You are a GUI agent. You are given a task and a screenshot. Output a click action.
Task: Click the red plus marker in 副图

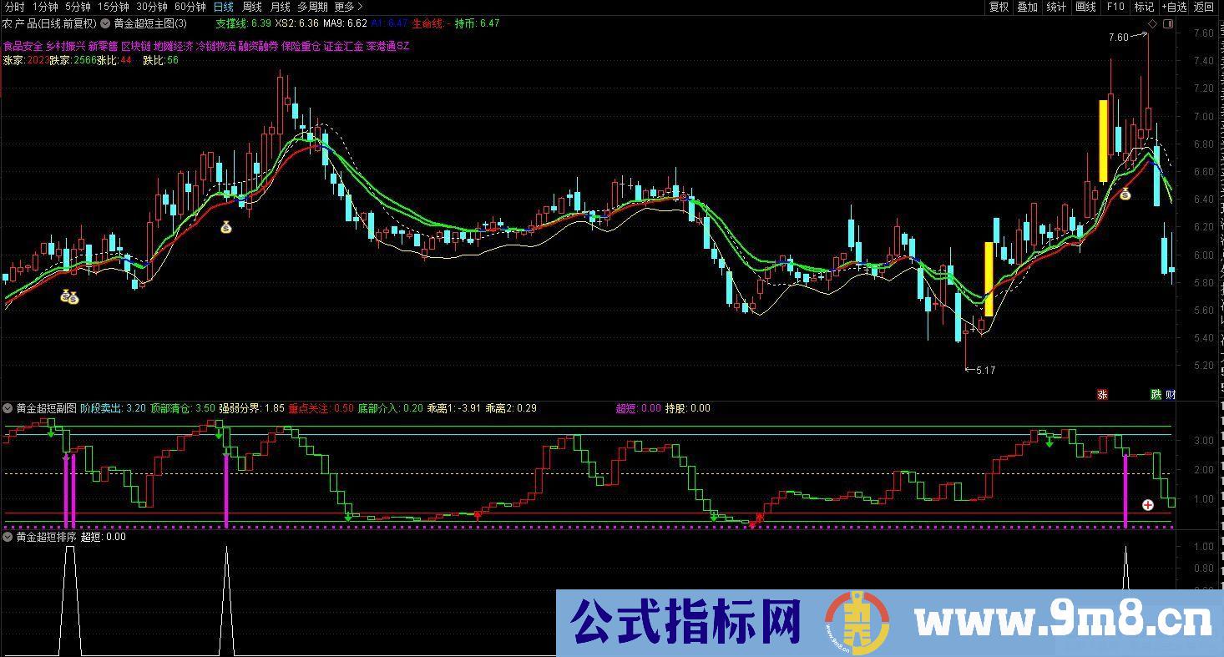(x=1148, y=504)
